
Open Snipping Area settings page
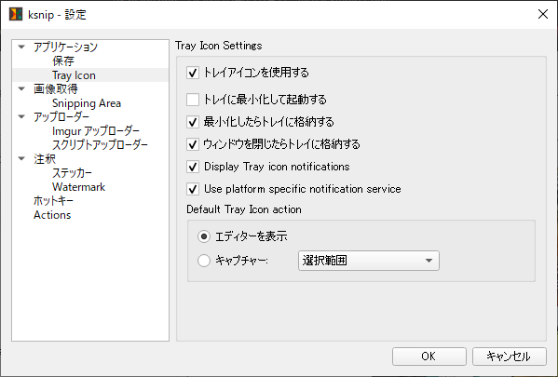tap(87, 103)
